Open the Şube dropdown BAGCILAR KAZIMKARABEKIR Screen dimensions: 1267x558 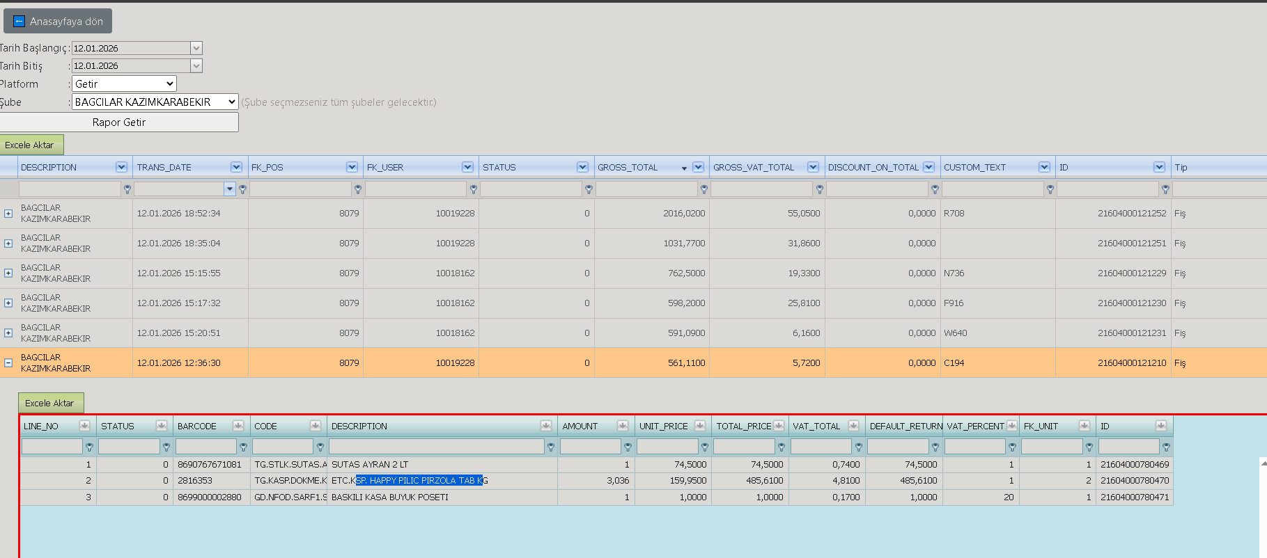pos(155,102)
